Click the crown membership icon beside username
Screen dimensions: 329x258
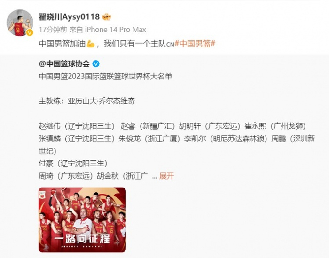tap(107, 17)
